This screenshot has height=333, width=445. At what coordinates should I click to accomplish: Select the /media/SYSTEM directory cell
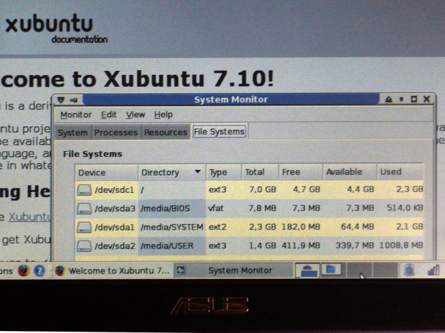click(x=172, y=227)
